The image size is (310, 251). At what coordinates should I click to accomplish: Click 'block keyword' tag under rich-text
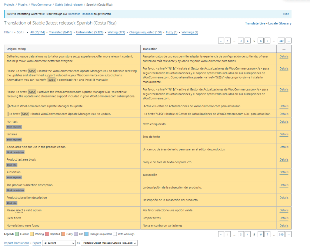coord(14,127)
